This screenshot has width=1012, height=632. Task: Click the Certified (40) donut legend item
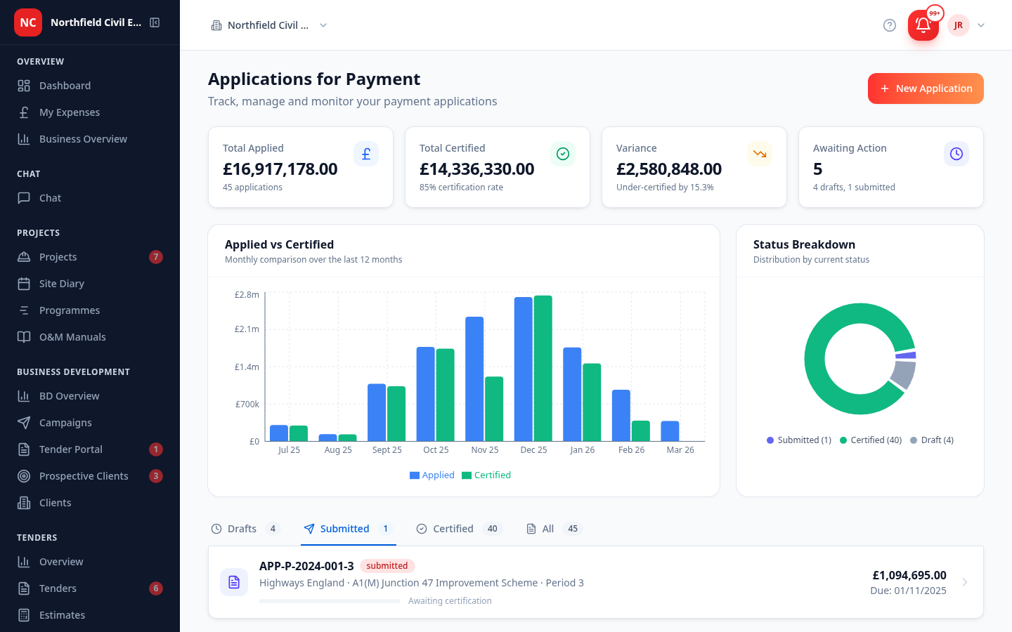(871, 440)
